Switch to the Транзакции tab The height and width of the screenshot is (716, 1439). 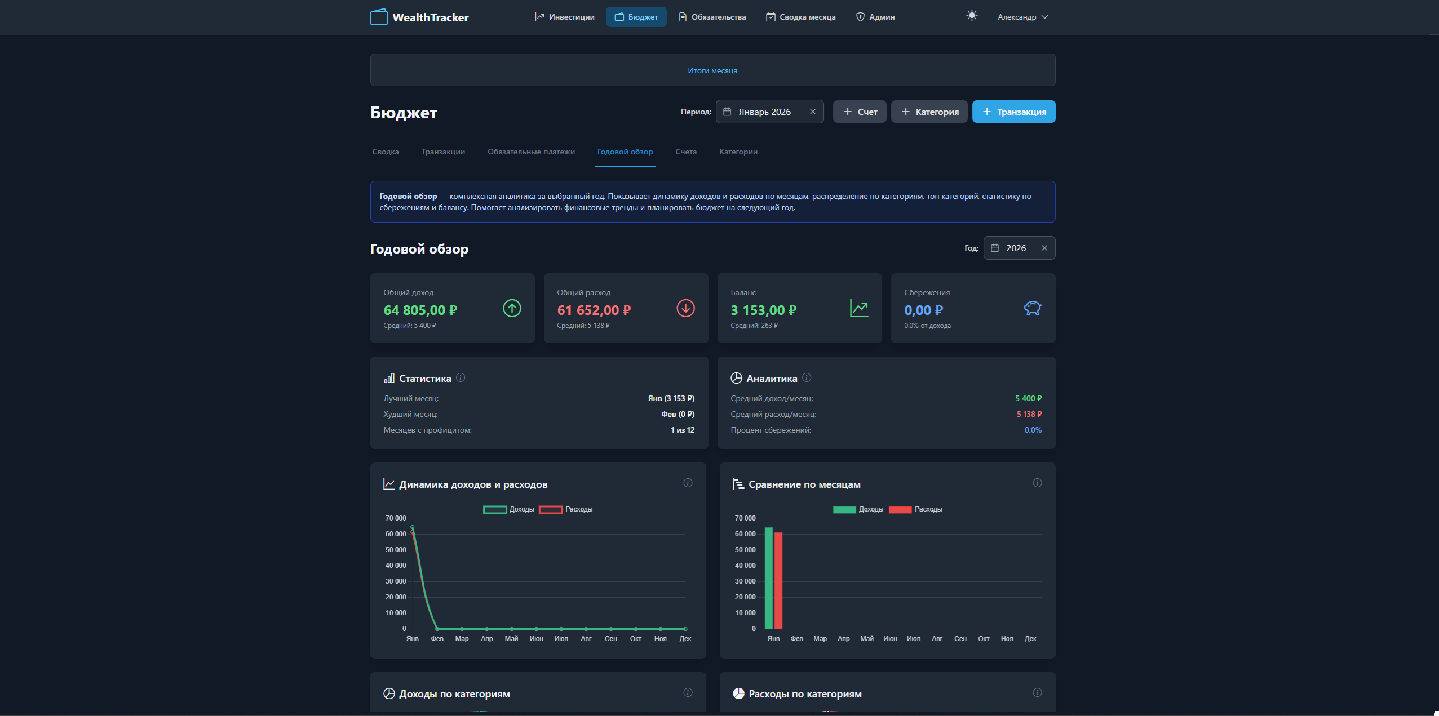[x=443, y=152]
